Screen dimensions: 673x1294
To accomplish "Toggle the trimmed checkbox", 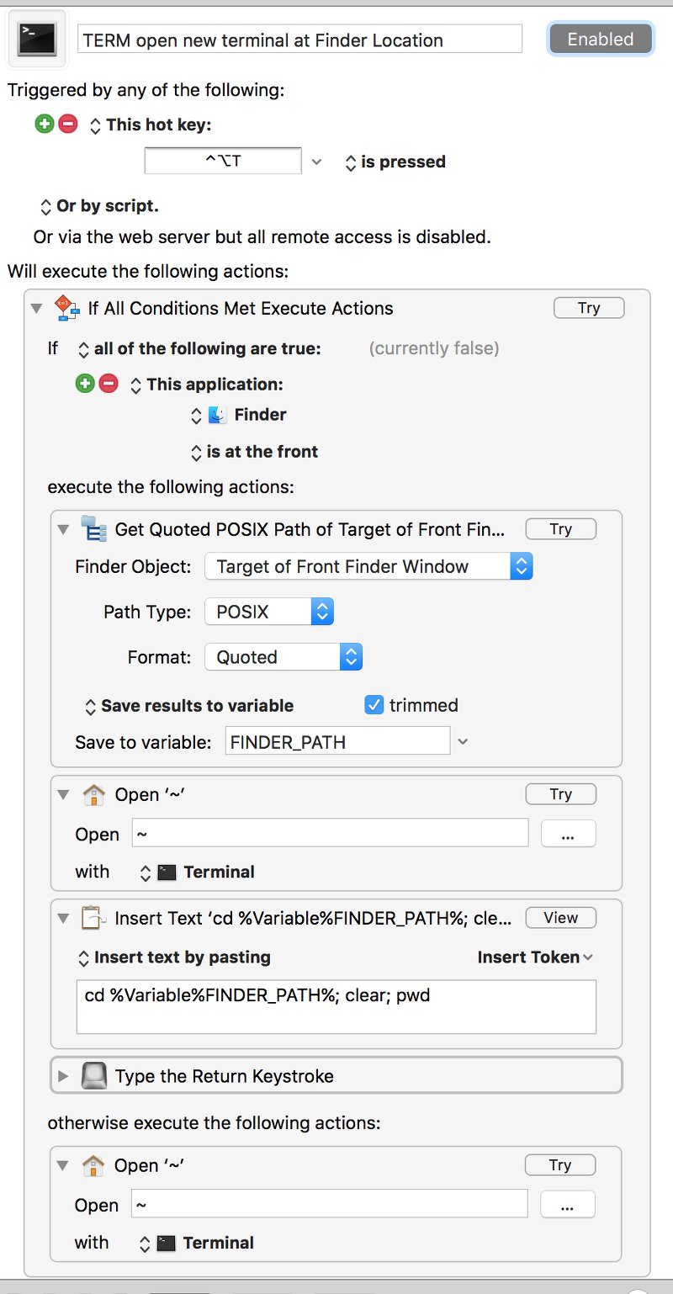I will click(374, 706).
